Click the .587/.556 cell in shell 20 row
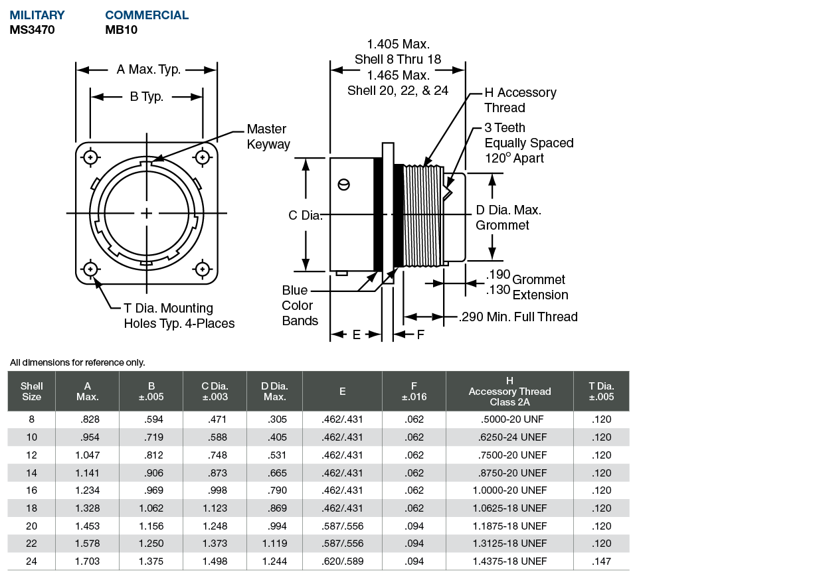Viewport: 813px width, 586px height. [x=343, y=526]
